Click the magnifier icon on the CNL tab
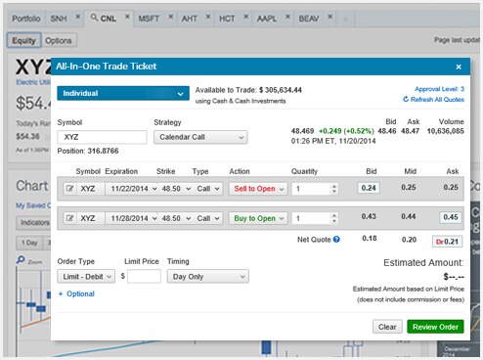Screen dimensions: 483x360 [94, 18]
